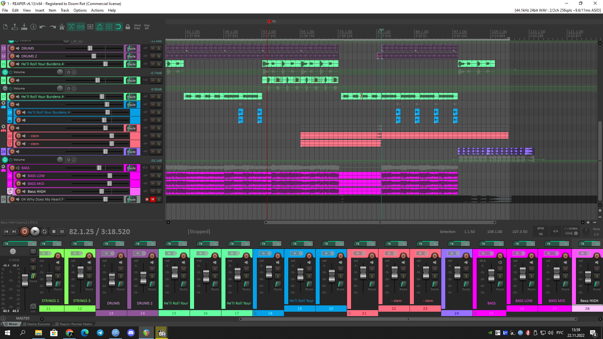Click the playback Rate knob
603x339 pixels.
[586, 232]
